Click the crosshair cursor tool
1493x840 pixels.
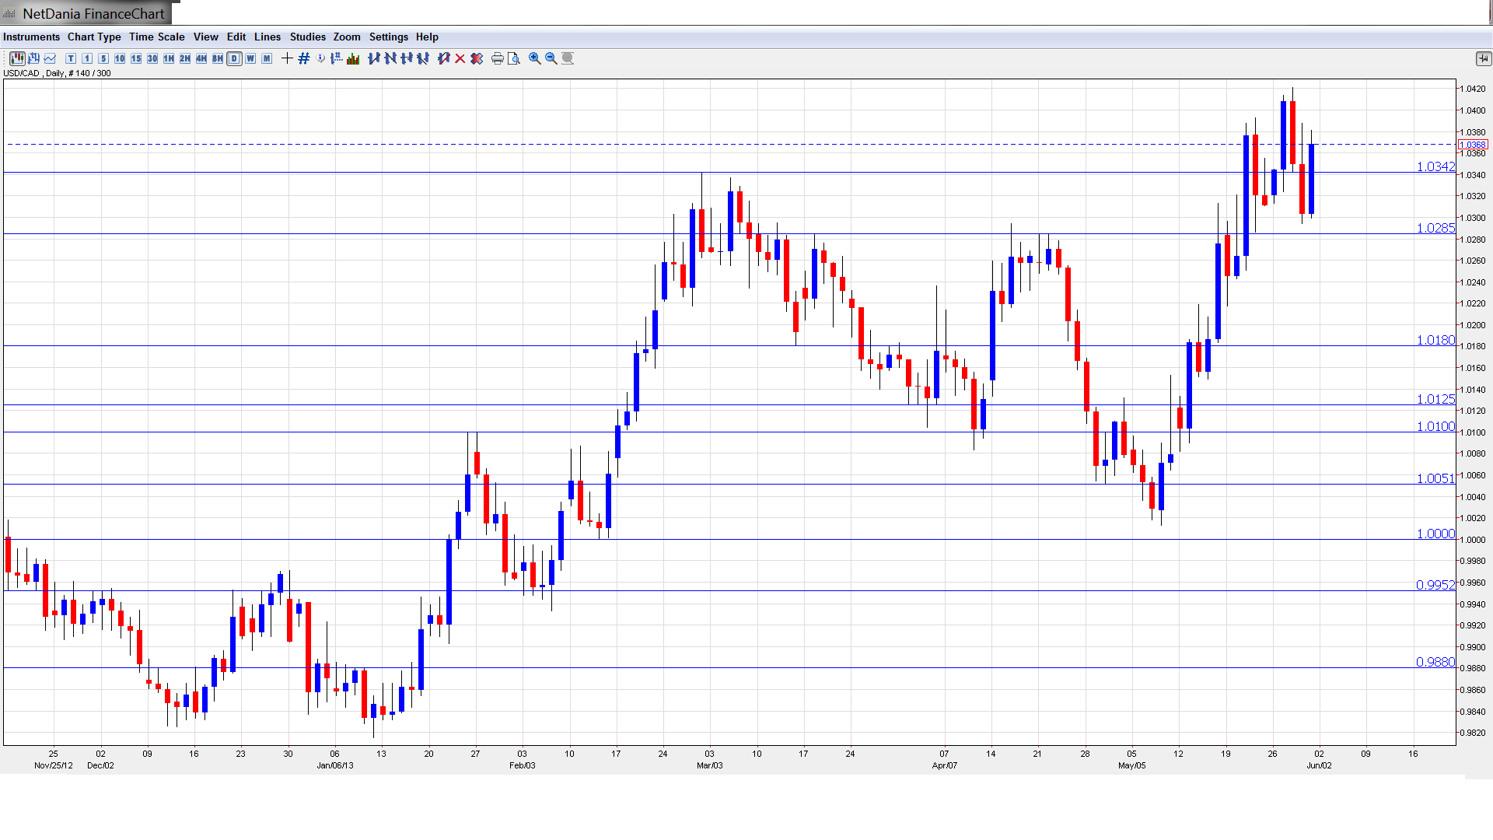[x=287, y=58]
